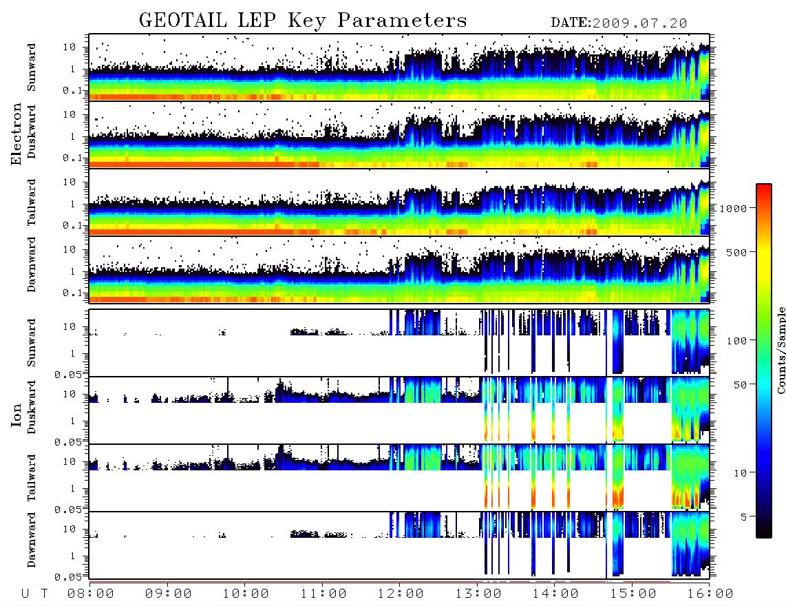Click the 'Counts/Sample' colorbar label
Image resolution: width=786 pixels, height=606 pixels.
pyautogui.click(x=780, y=350)
